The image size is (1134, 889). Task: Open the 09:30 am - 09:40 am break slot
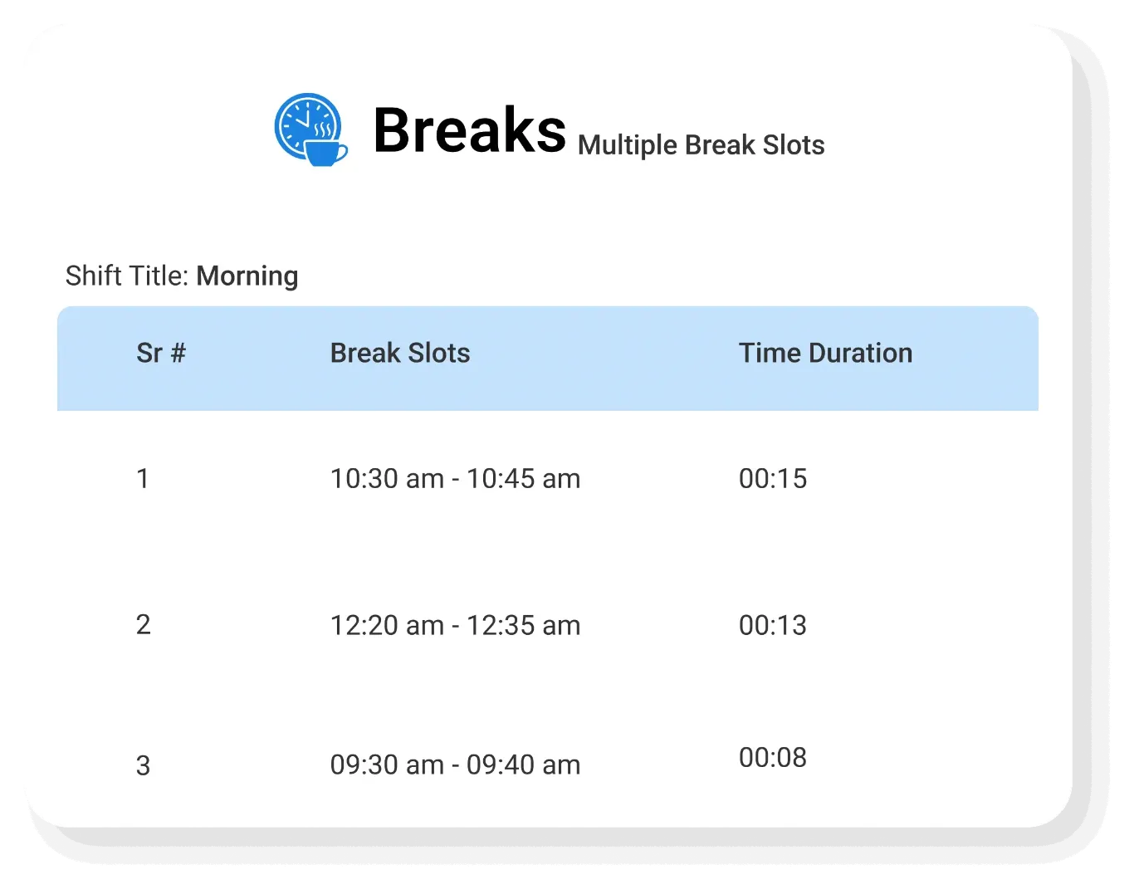tap(455, 764)
